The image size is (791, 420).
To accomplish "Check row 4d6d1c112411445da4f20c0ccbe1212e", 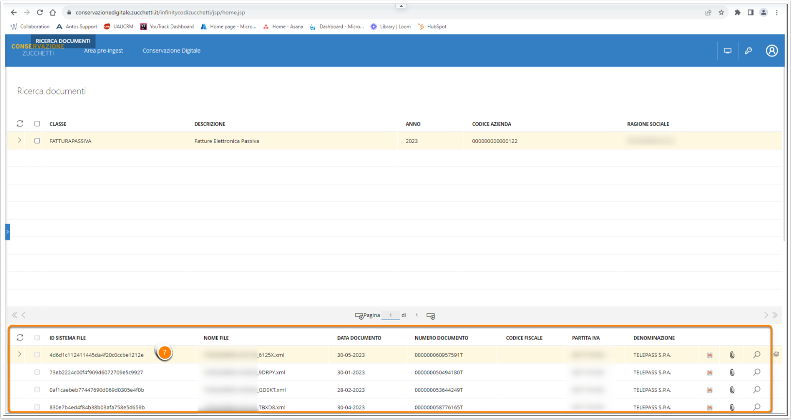I will pyautogui.click(x=37, y=355).
